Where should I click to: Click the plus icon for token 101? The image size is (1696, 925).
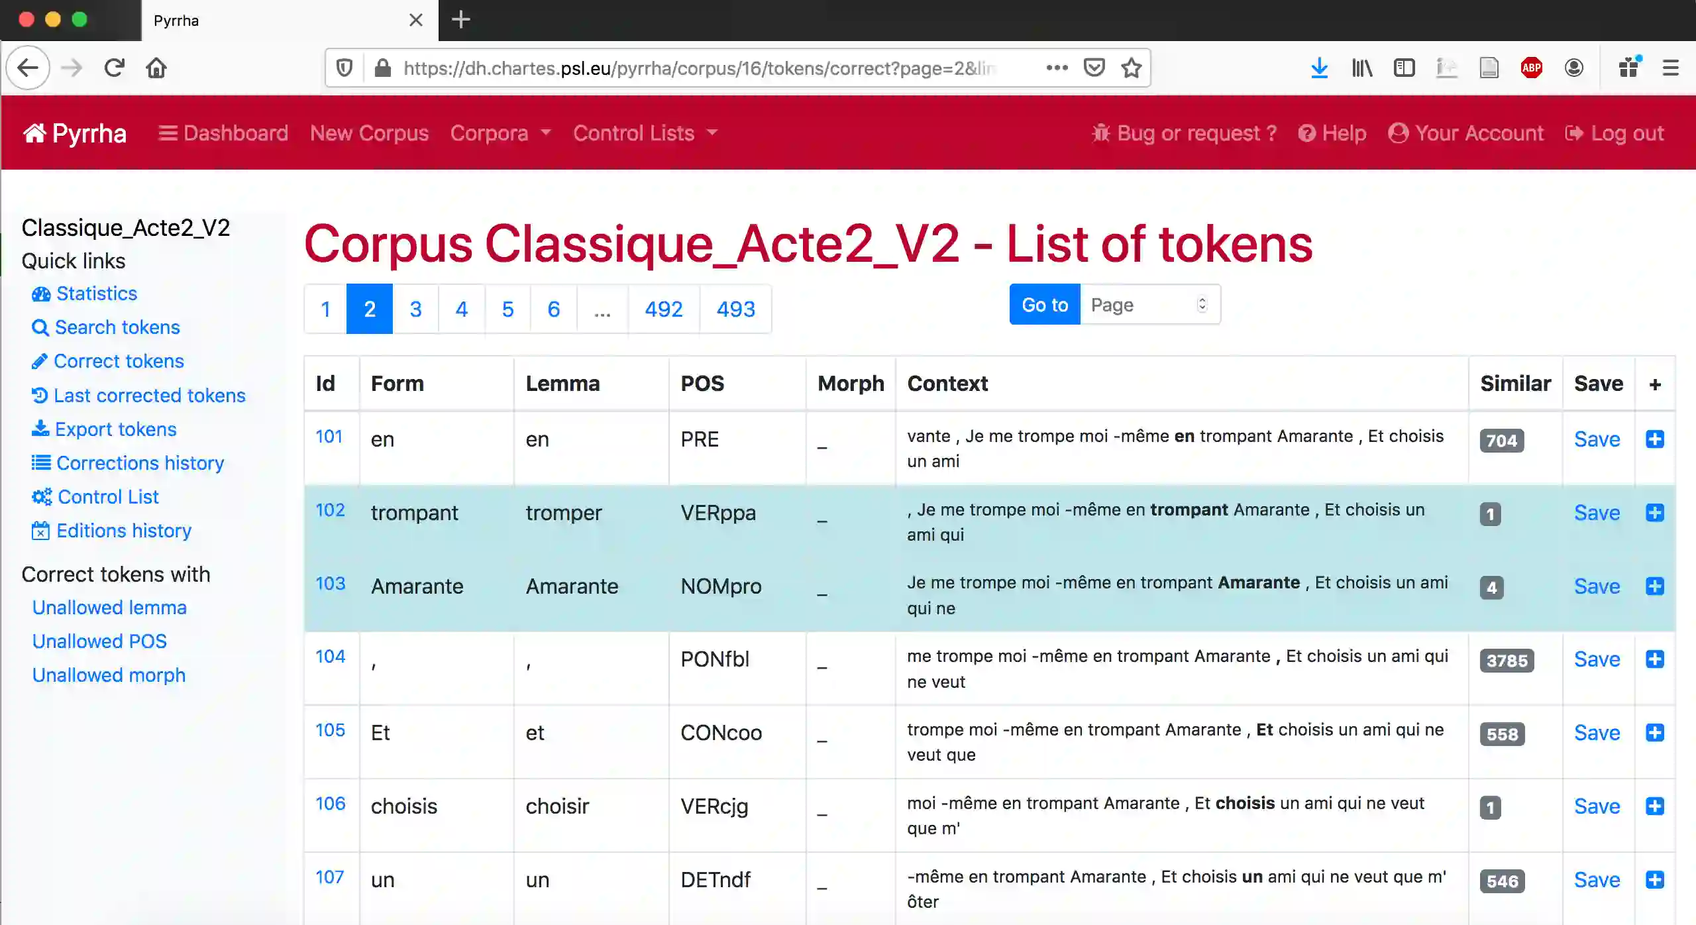click(x=1654, y=439)
